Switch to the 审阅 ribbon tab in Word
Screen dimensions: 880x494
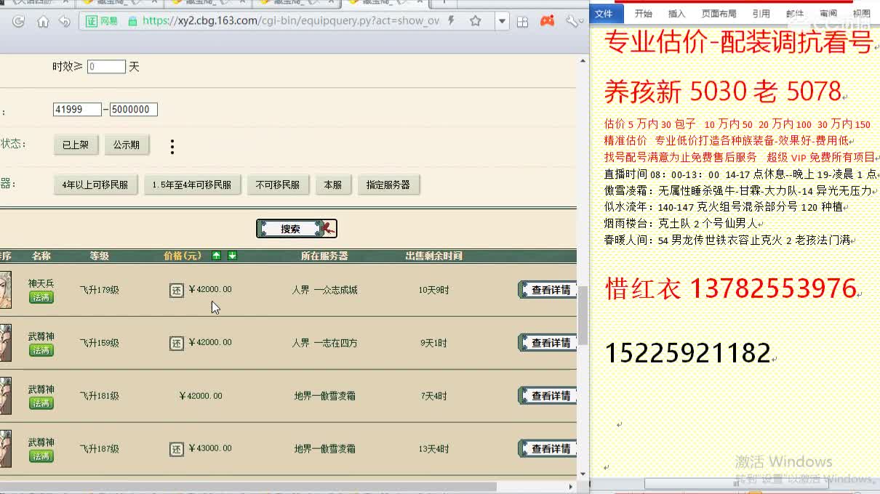(828, 13)
